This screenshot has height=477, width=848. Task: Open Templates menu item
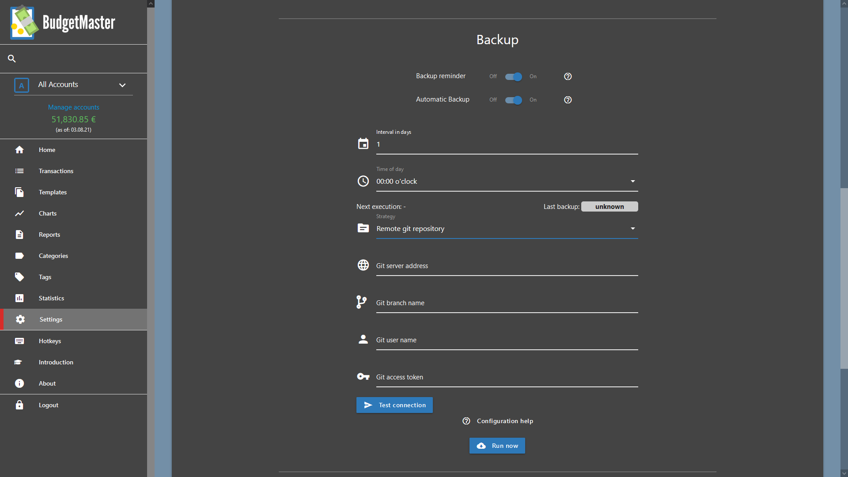pos(73,192)
